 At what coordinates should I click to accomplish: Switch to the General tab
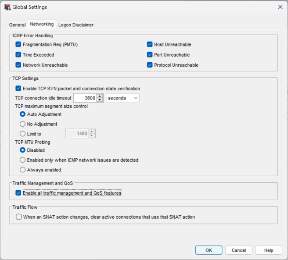coord(18,25)
